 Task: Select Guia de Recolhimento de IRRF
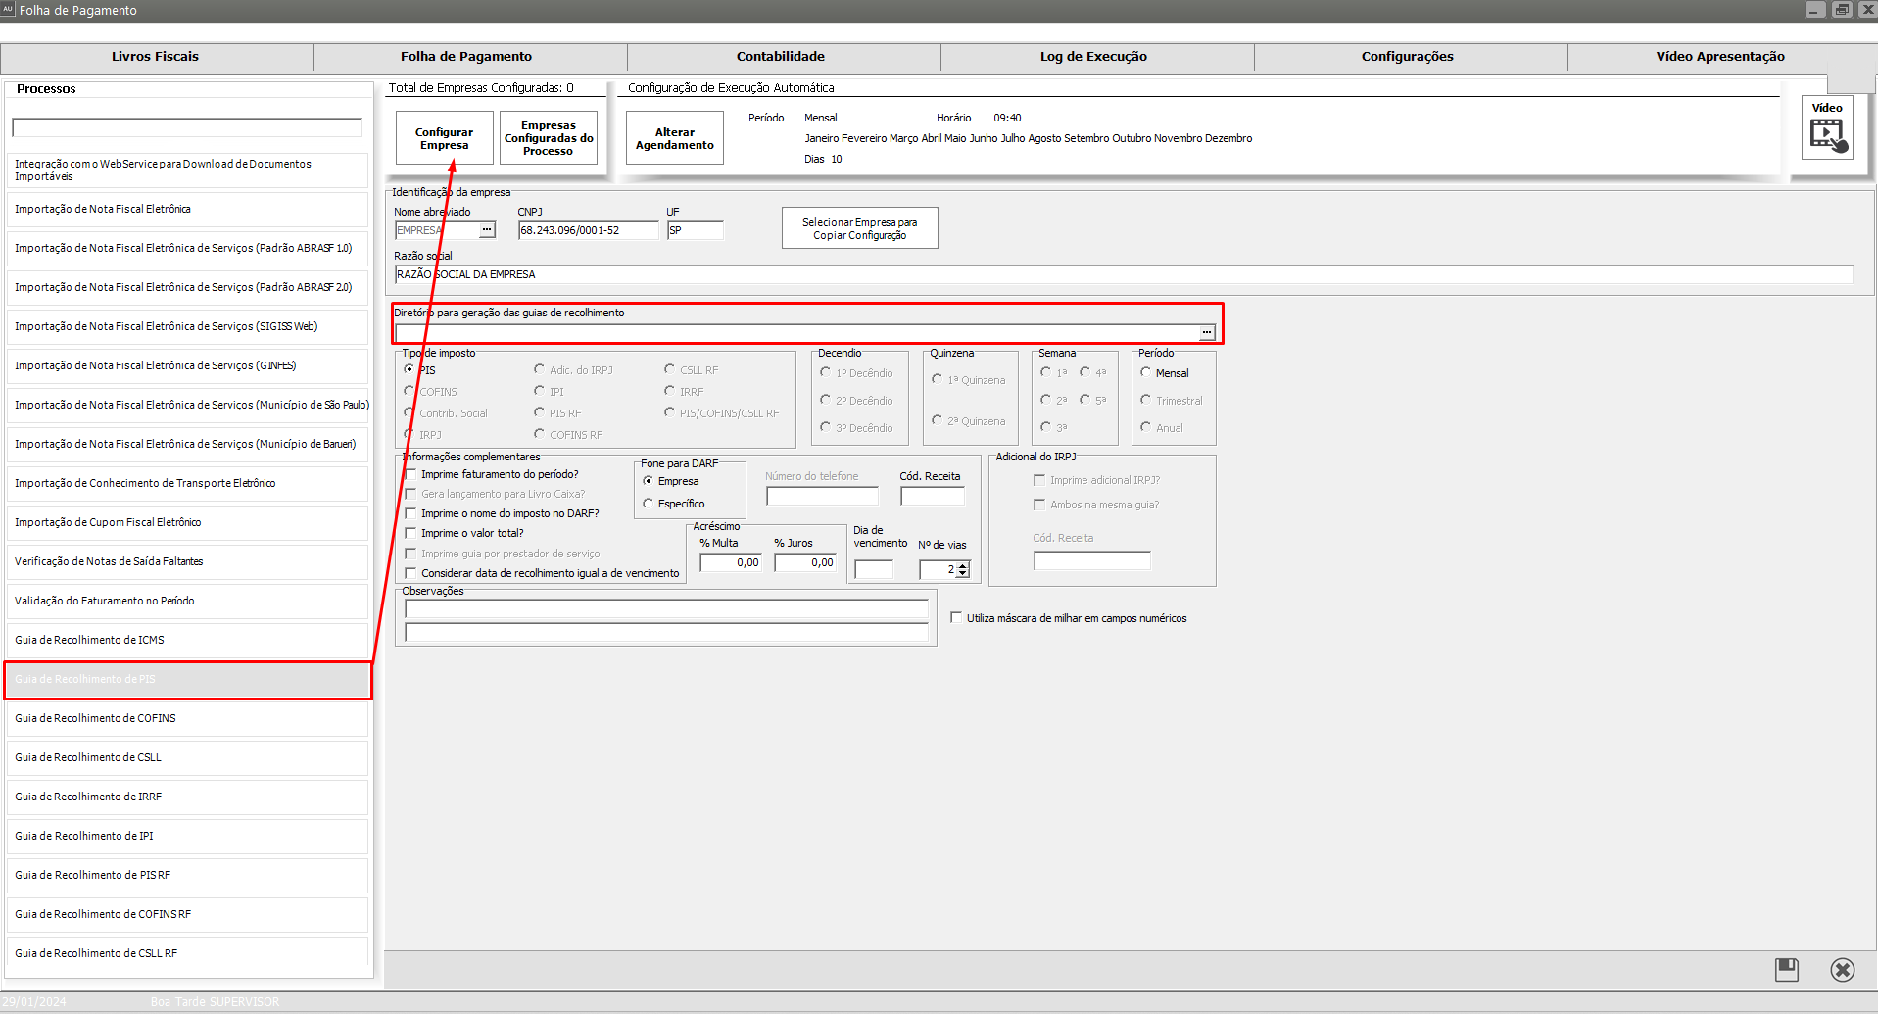(x=187, y=797)
